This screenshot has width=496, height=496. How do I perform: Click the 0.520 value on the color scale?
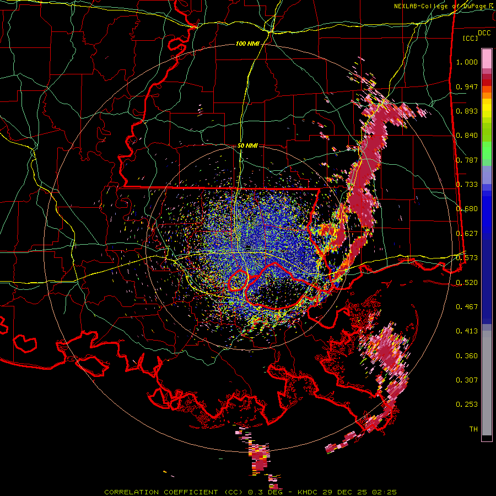[x=467, y=283]
